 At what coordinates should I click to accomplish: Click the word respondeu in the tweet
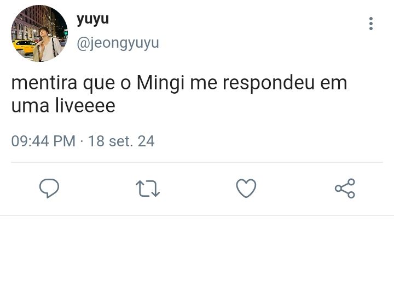click(x=269, y=83)
